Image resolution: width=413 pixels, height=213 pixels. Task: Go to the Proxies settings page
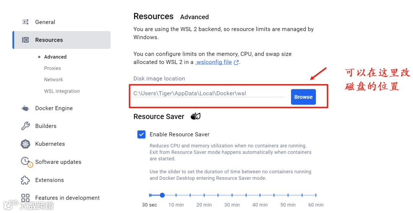(52, 68)
